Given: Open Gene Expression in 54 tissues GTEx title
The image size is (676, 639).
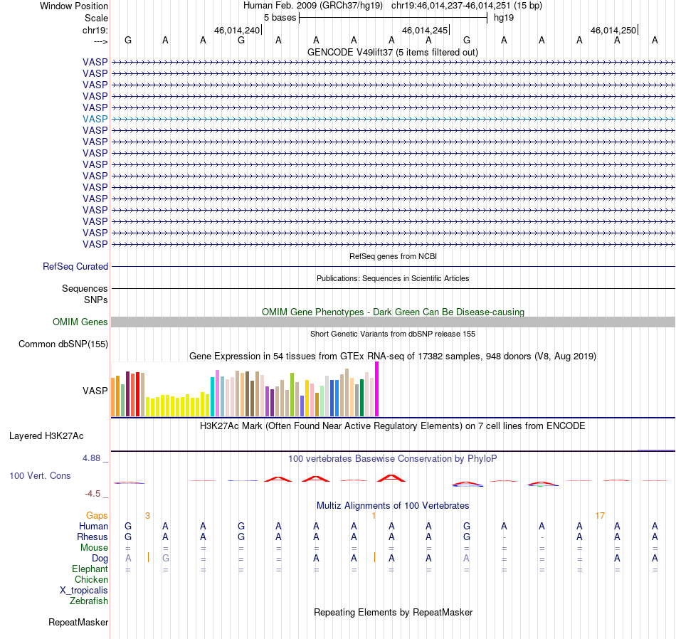Looking at the screenshot, I should click(x=392, y=357).
